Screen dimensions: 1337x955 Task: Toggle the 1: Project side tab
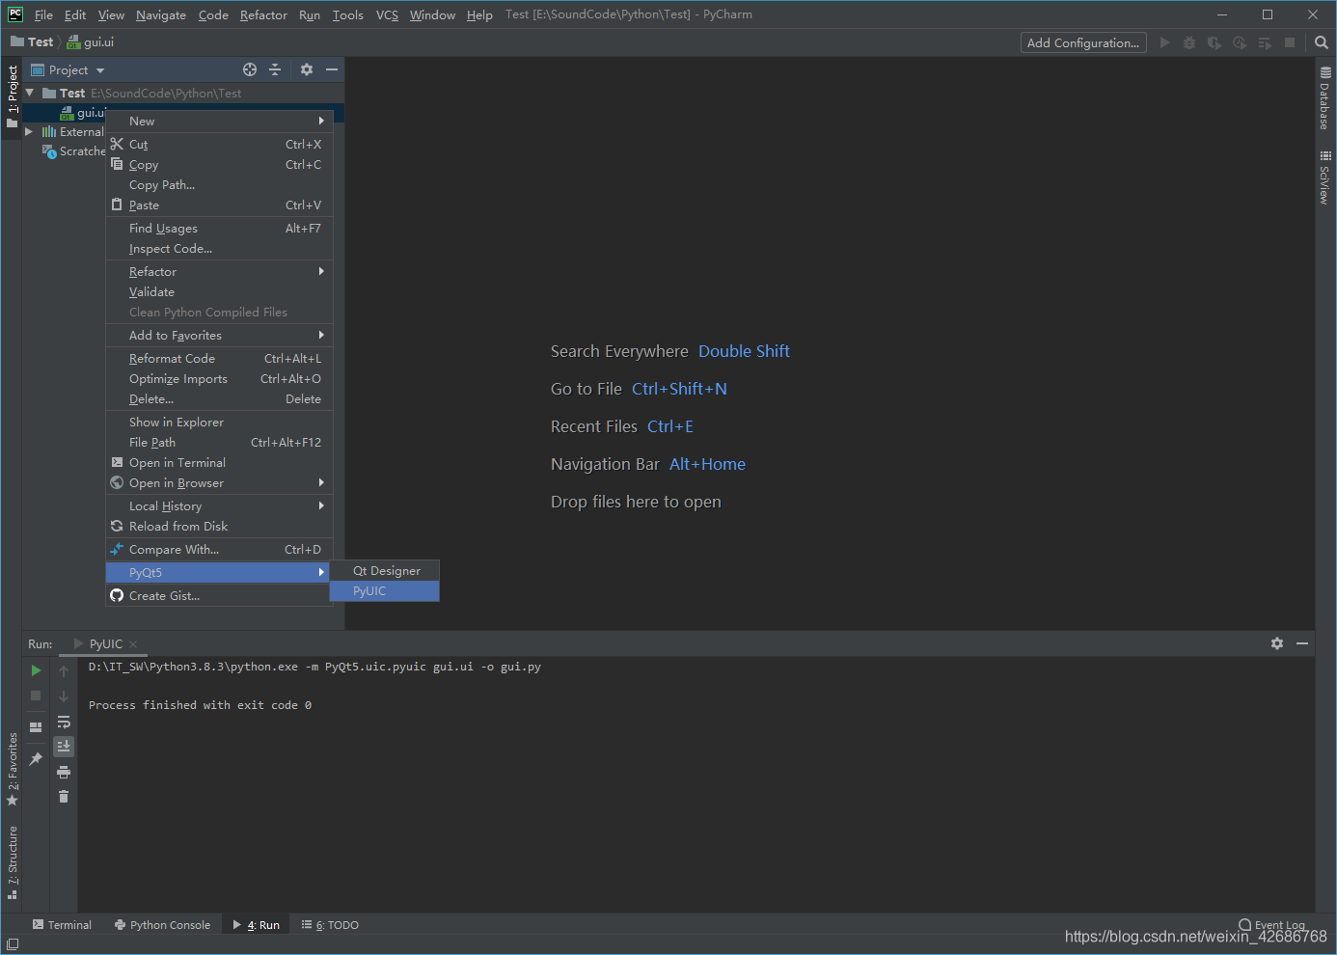click(13, 96)
